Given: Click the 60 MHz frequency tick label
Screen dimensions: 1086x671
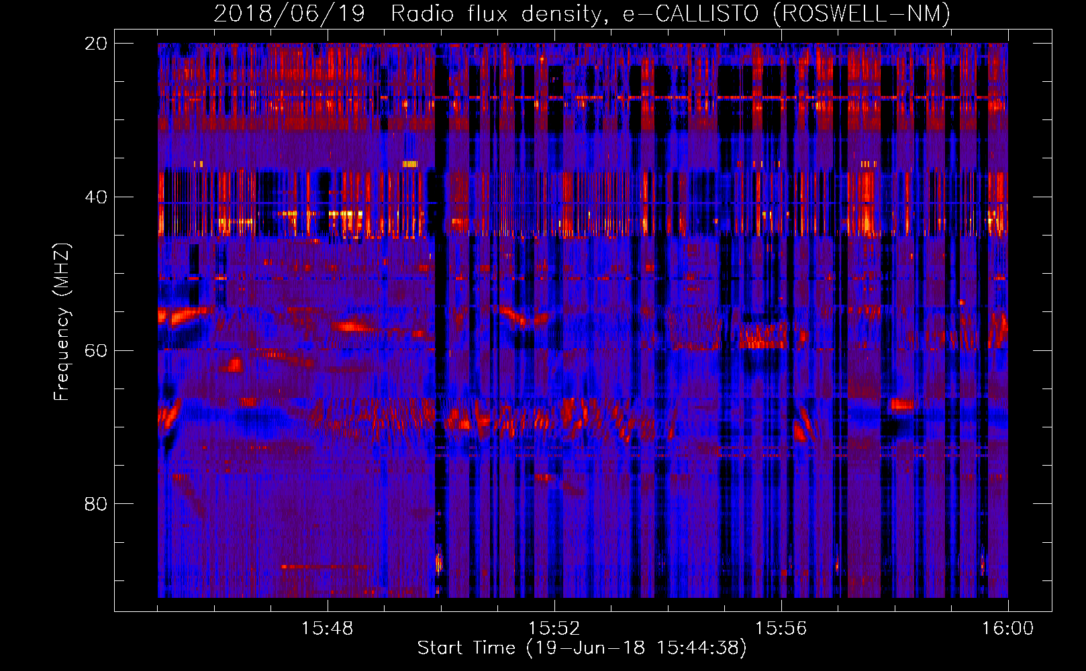Looking at the screenshot, I should coord(95,350).
